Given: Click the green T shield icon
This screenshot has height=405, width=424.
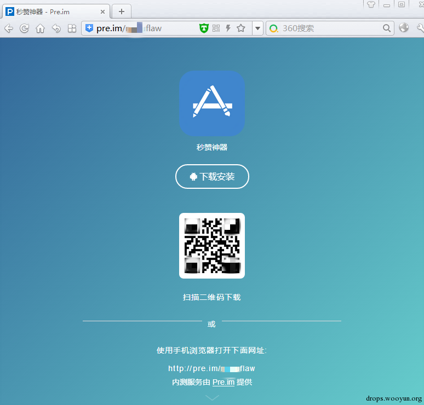Looking at the screenshot, I should click(204, 28).
